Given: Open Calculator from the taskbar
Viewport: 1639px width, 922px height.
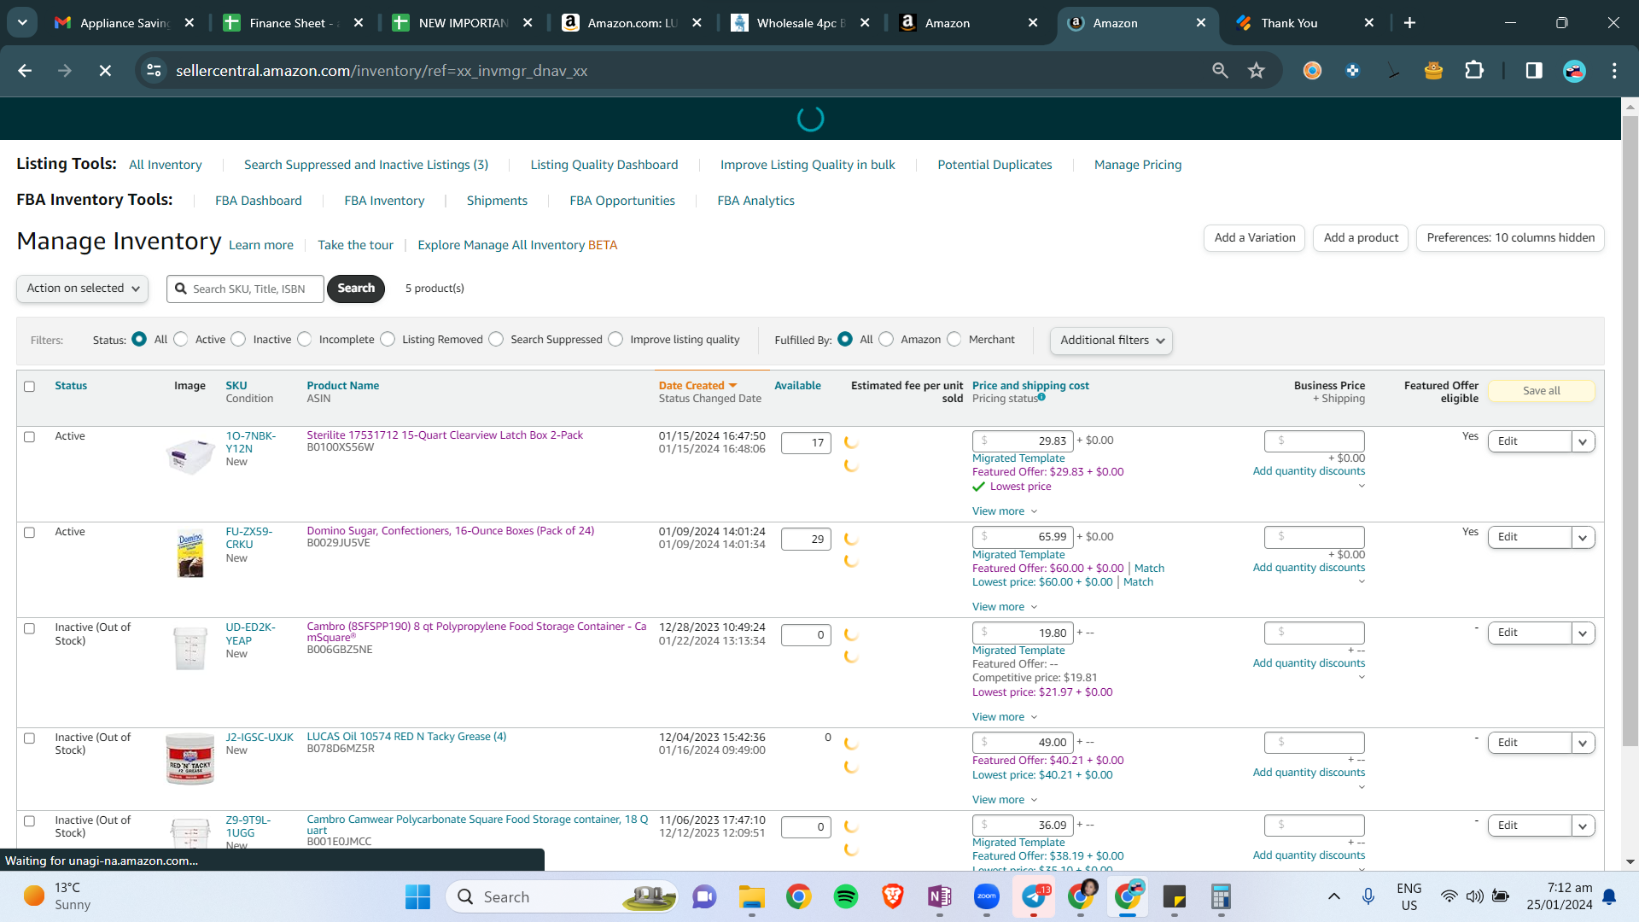Looking at the screenshot, I should pyautogui.click(x=1221, y=897).
